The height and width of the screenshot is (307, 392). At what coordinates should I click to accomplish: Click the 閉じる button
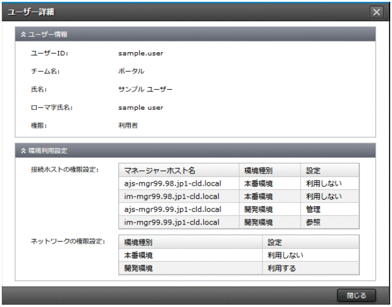point(356,296)
